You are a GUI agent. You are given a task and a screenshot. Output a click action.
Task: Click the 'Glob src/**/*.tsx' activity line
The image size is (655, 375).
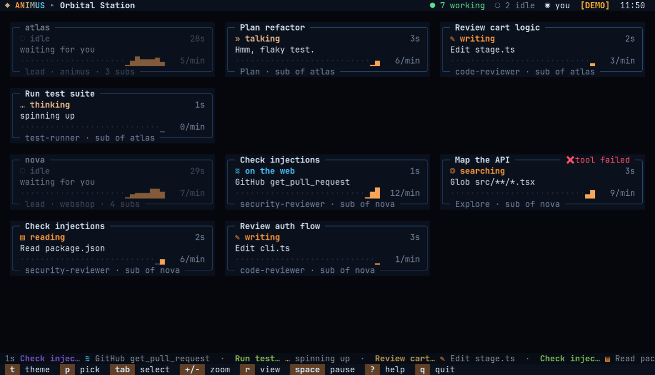click(492, 182)
